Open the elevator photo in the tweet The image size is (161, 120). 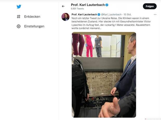104,75
